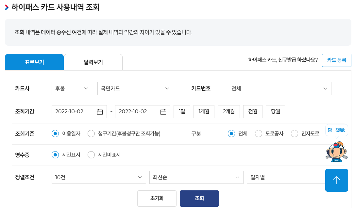This screenshot has height=208, width=354.
Task: Click the 카드 등록 button
Action: pyautogui.click(x=336, y=60)
